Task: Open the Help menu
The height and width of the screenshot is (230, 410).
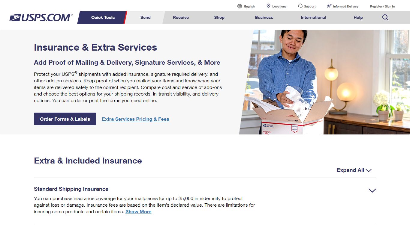Action: (358, 17)
